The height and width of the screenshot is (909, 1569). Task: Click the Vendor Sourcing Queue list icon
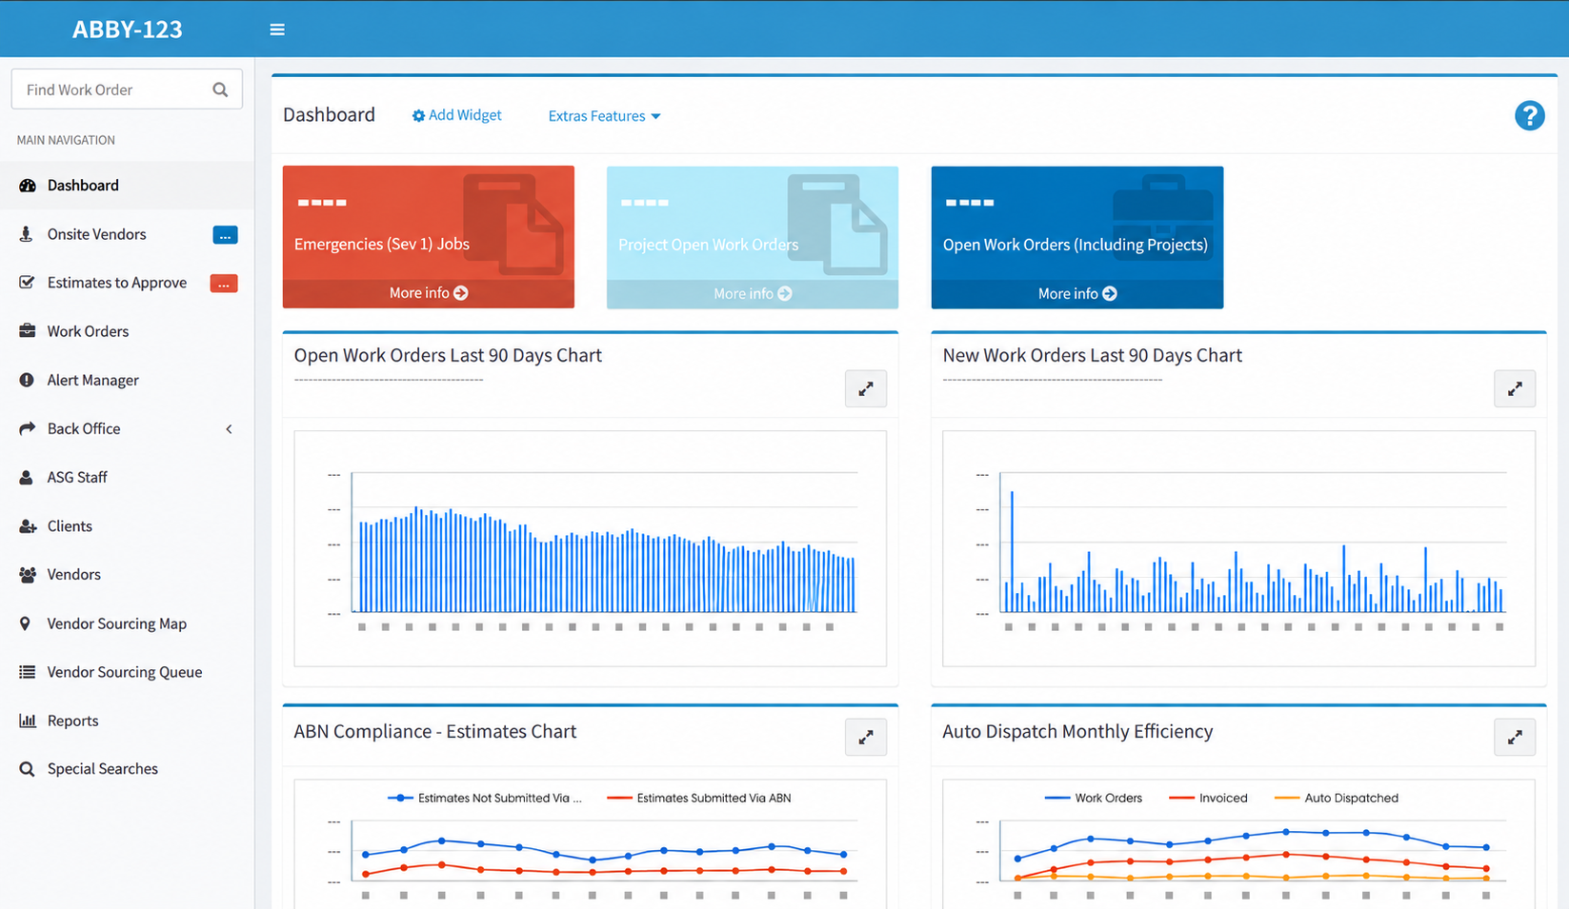(28, 672)
